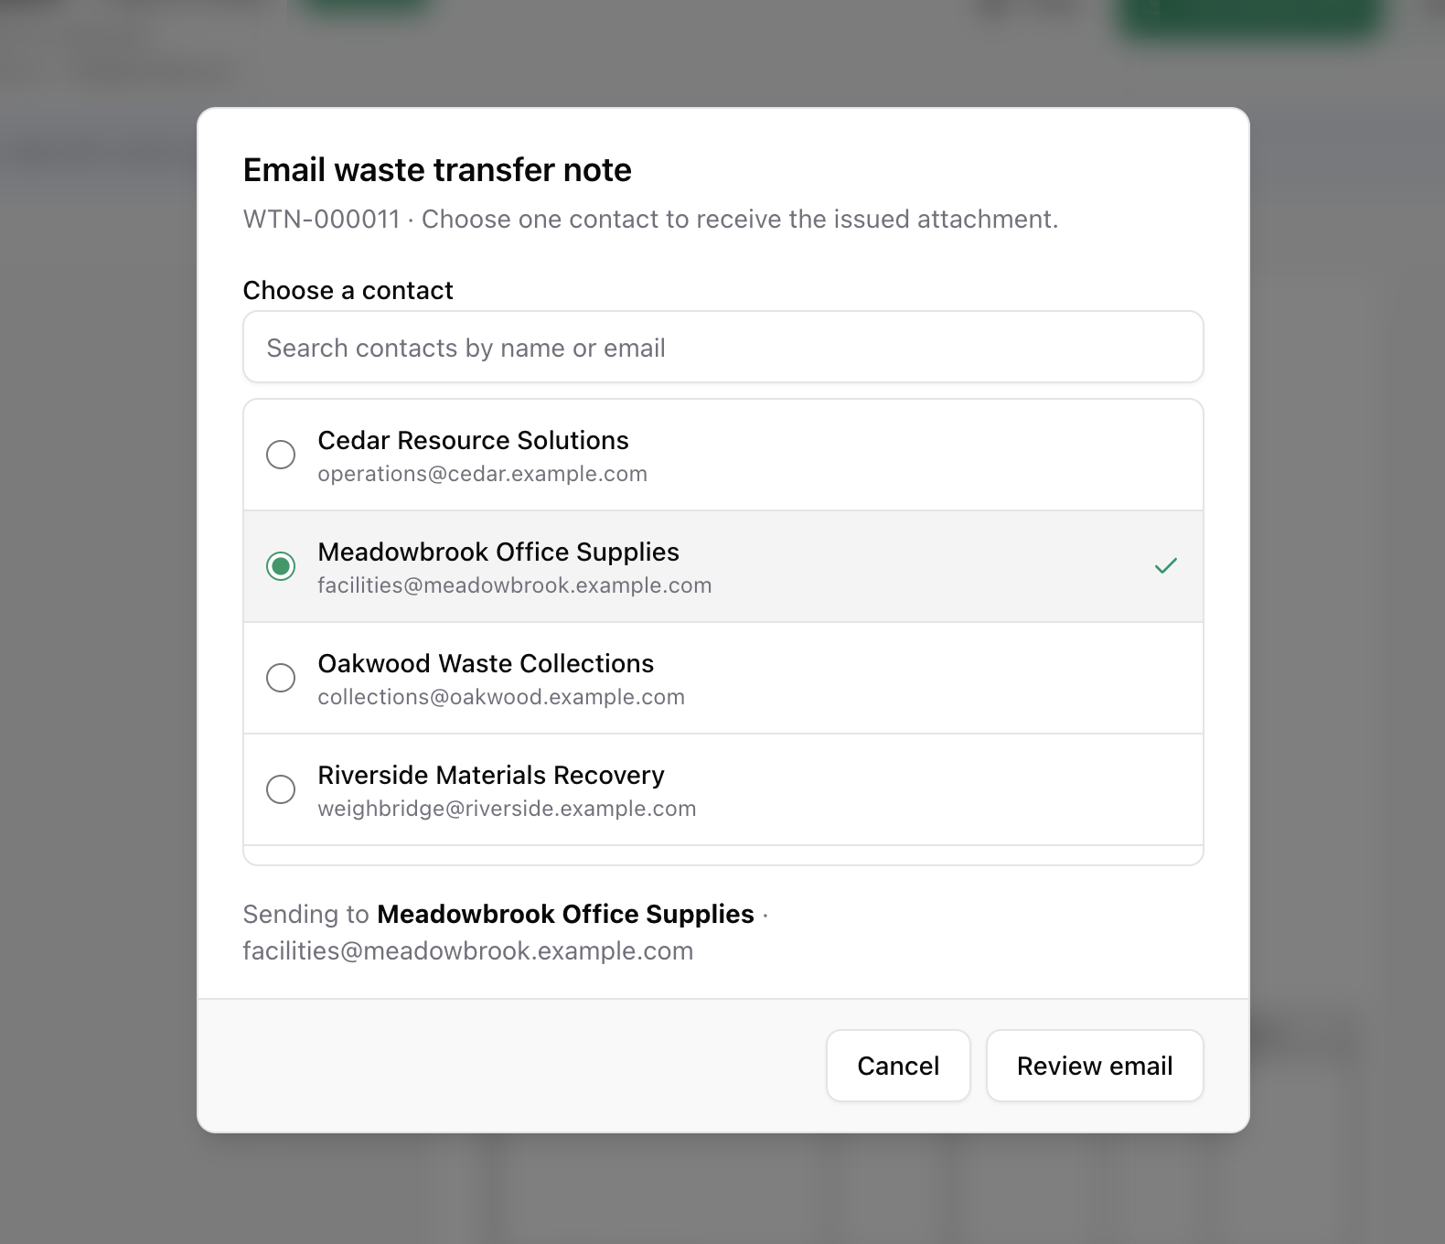1445x1244 pixels.
Task: Select the Riverside Materials Recovery radio button
Action: click(281, 789)
